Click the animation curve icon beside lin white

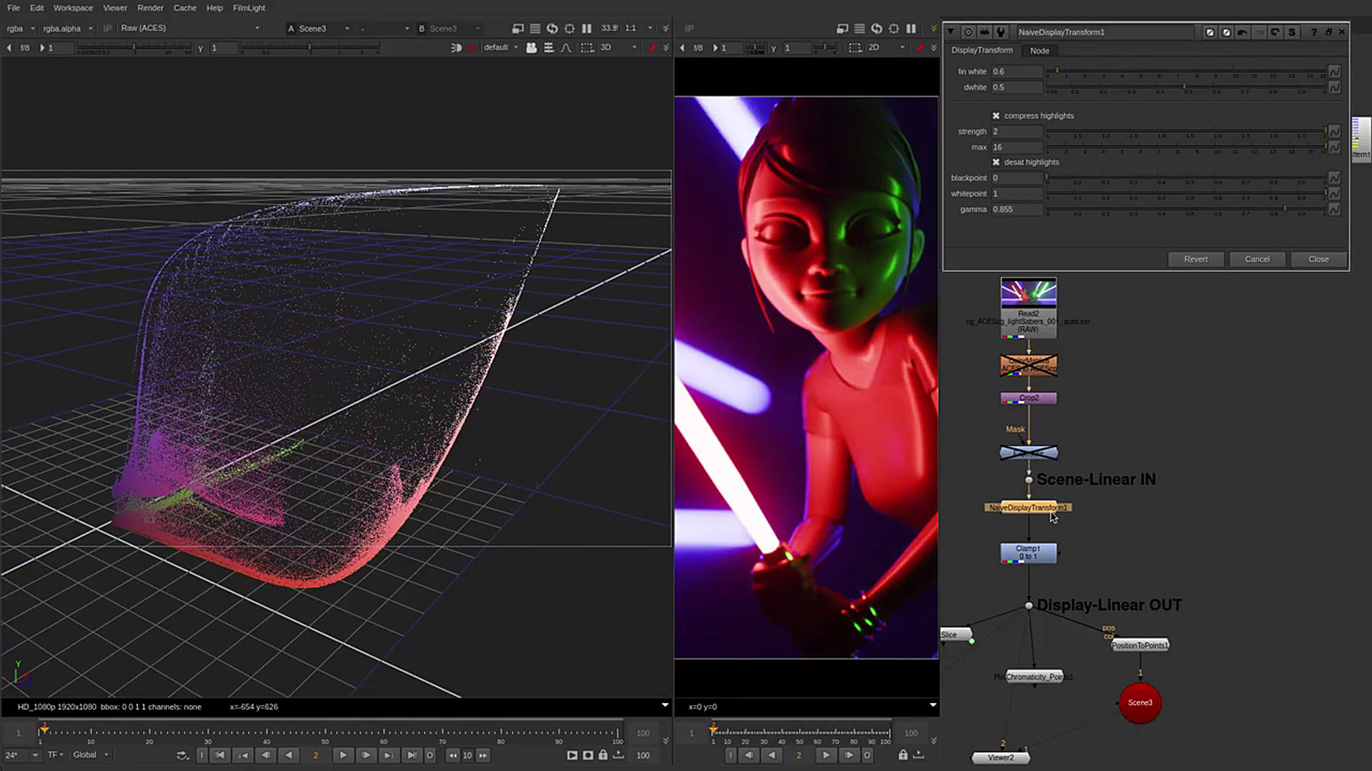click(1334, 71)
